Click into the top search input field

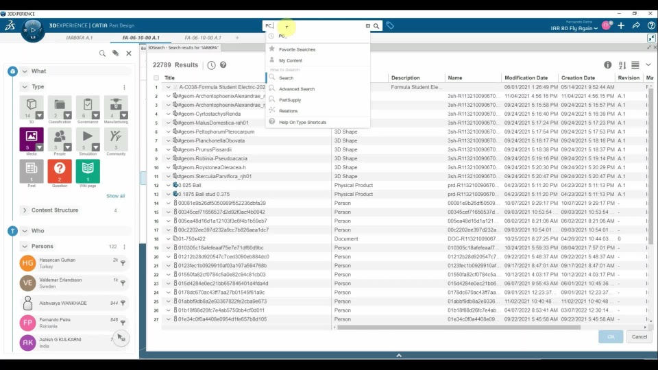(x=314, y=26)
